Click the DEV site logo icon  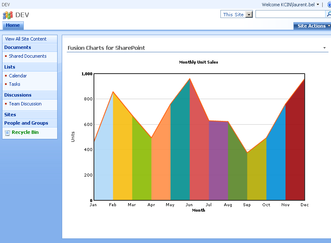[x=8, y=15]
